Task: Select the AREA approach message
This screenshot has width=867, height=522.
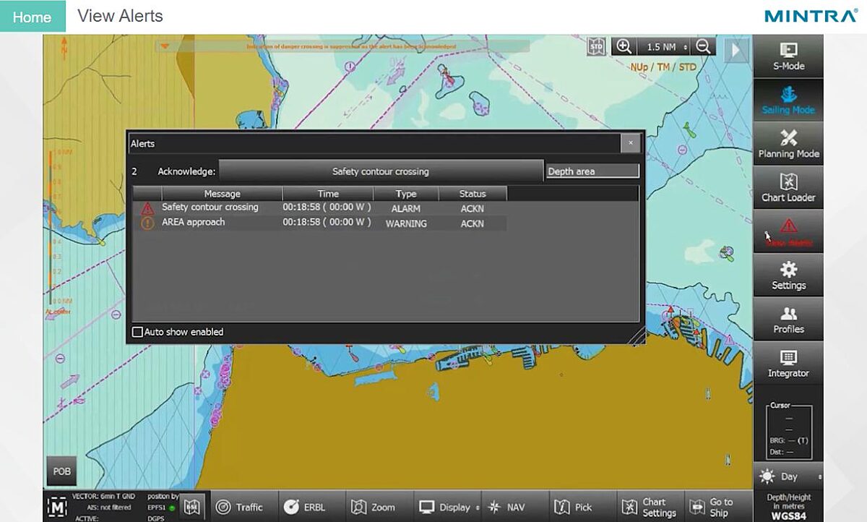Action: click(193, 222)
